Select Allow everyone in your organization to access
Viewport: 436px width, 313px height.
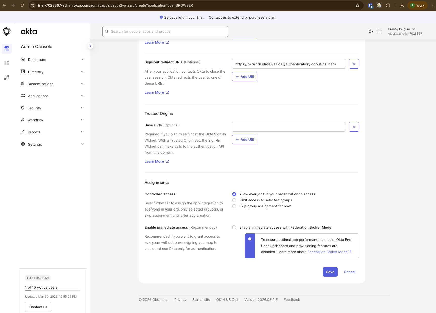coord(234,194)
